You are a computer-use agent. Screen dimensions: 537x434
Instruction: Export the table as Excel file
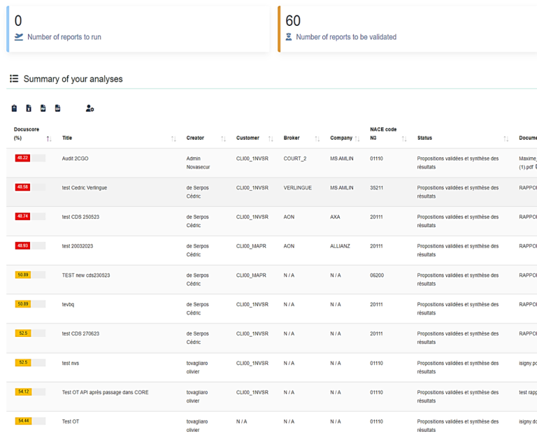click(29, 108)
